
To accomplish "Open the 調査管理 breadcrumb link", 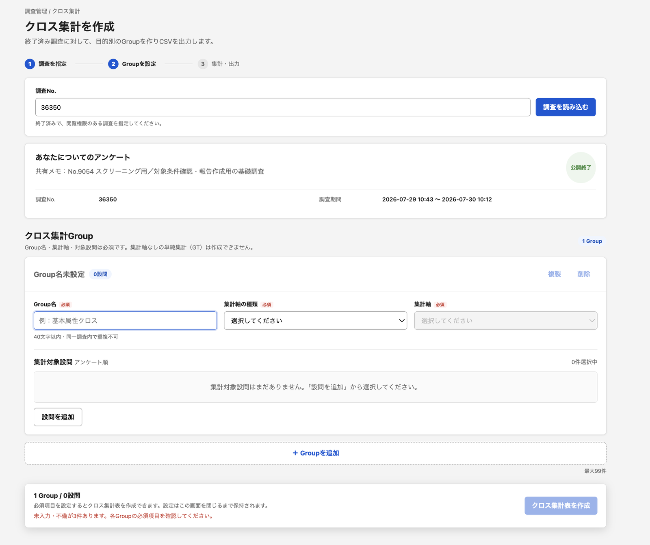I will click(36, 11).
